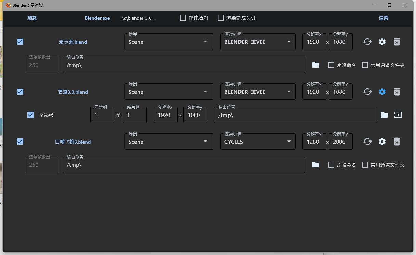The height and width of the screenshot is (255, 416).
Task: Open the 渲染引擎 dropdown for 无标题.blend
Action: click(258, 42)
